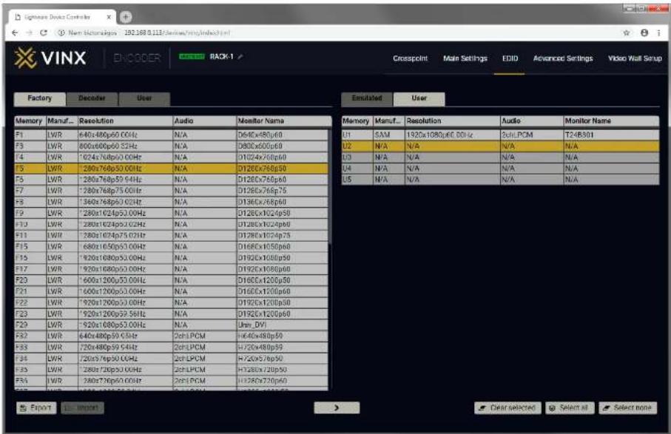Open the browser three-dot menu

659,33
